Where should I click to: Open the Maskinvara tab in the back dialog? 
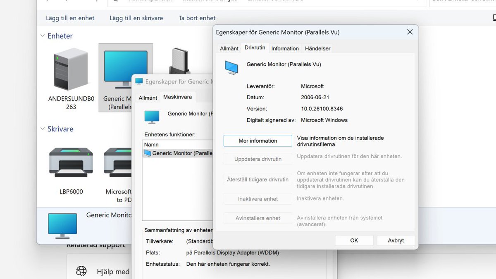[177, 97]
